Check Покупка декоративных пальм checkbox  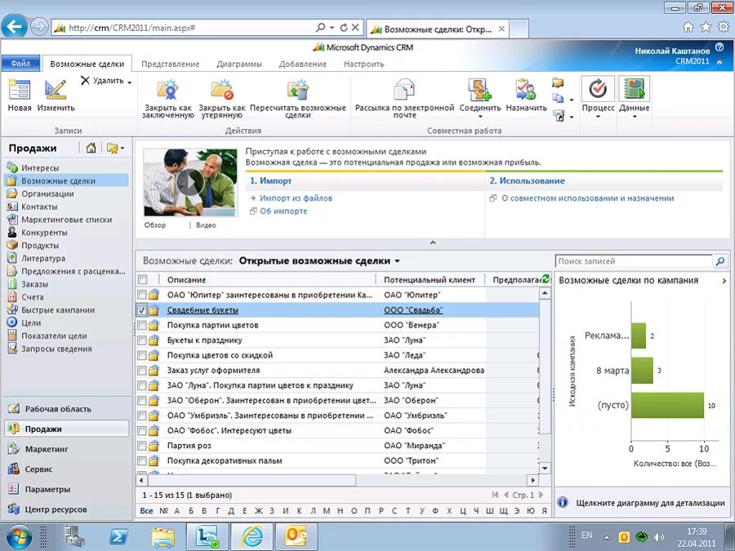tap(142, 460)
